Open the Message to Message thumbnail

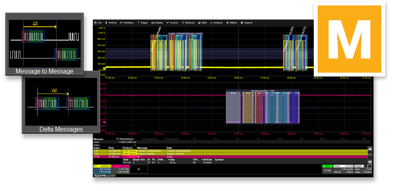(x=45, y=44)
